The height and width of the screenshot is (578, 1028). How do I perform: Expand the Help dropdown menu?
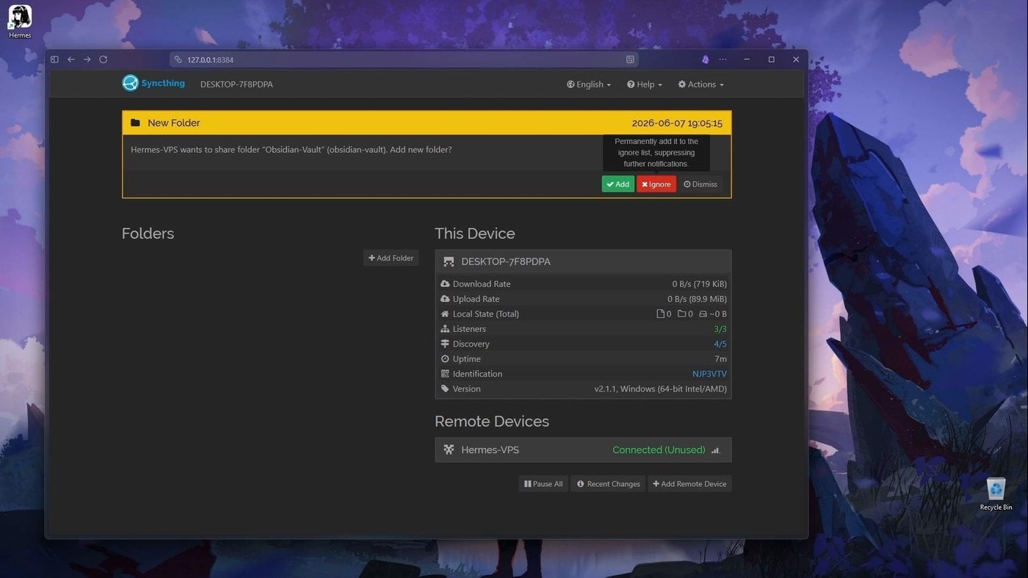(x=645, y=84)
